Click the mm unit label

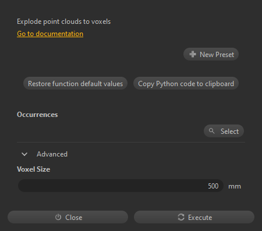(235, 186)
